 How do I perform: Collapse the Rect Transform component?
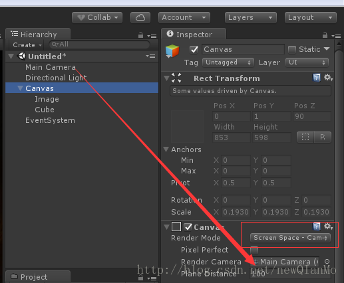click(x=166, y=78)
